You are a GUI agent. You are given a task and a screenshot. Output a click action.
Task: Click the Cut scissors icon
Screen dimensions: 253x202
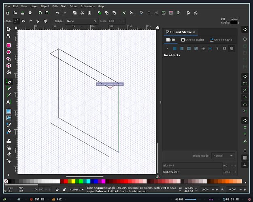82,13
